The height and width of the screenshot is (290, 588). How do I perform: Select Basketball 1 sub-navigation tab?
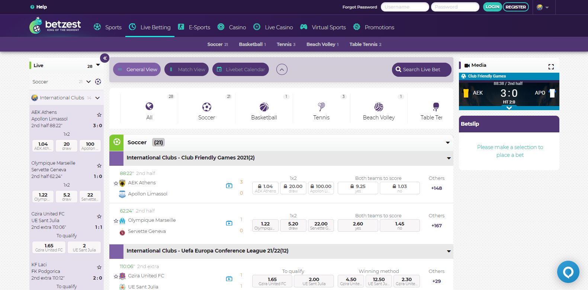pyautogui.click(x=253, y=44)
